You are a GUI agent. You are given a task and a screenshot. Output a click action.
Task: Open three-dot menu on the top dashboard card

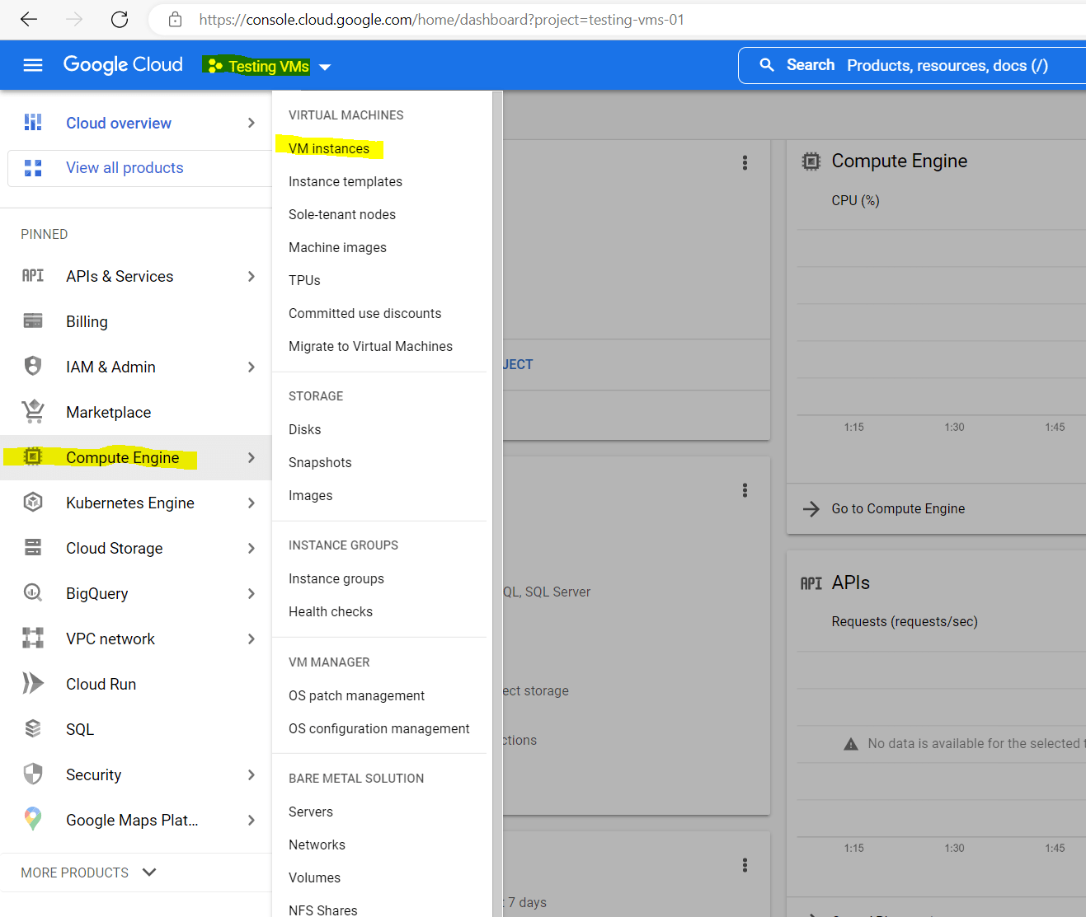point(745,163)
